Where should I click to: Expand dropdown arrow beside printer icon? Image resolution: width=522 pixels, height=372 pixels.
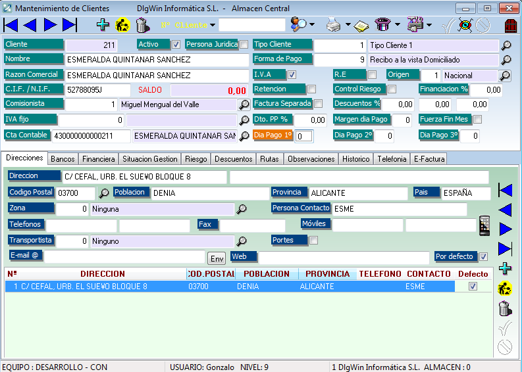348,24
